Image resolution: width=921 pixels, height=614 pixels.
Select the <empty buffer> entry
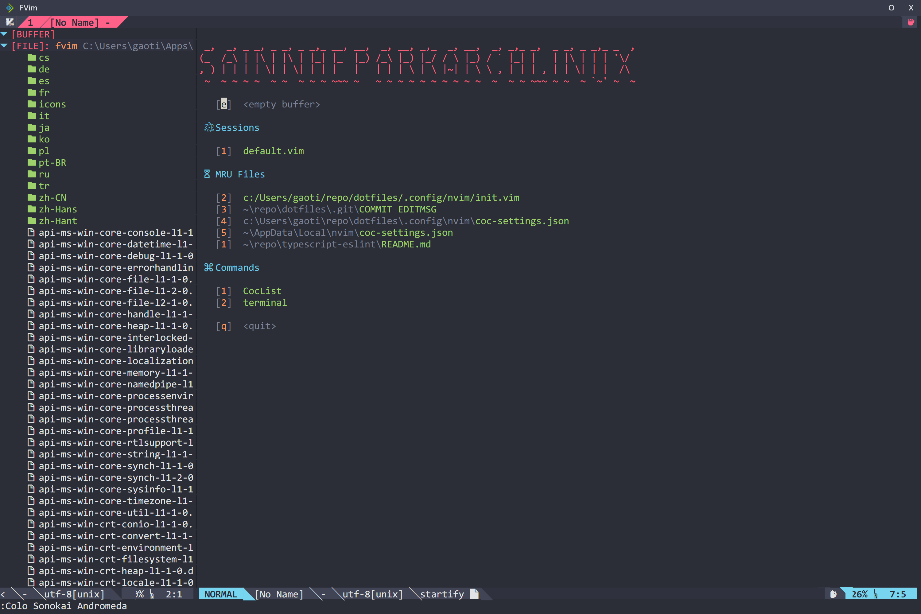coord(281,105)
